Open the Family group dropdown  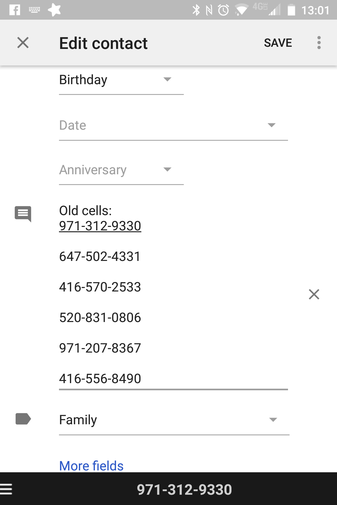174,420
